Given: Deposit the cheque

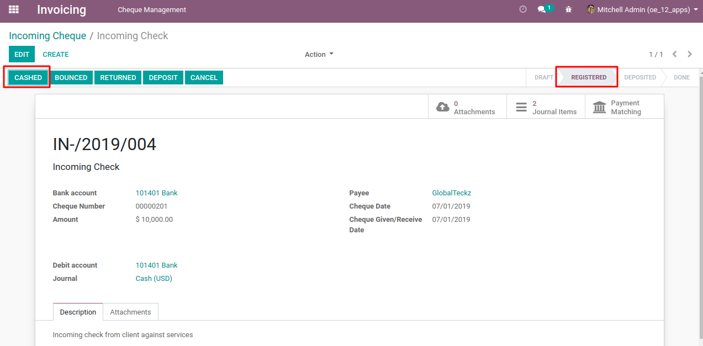Looking at the screenshot, I should coord(163,77).
